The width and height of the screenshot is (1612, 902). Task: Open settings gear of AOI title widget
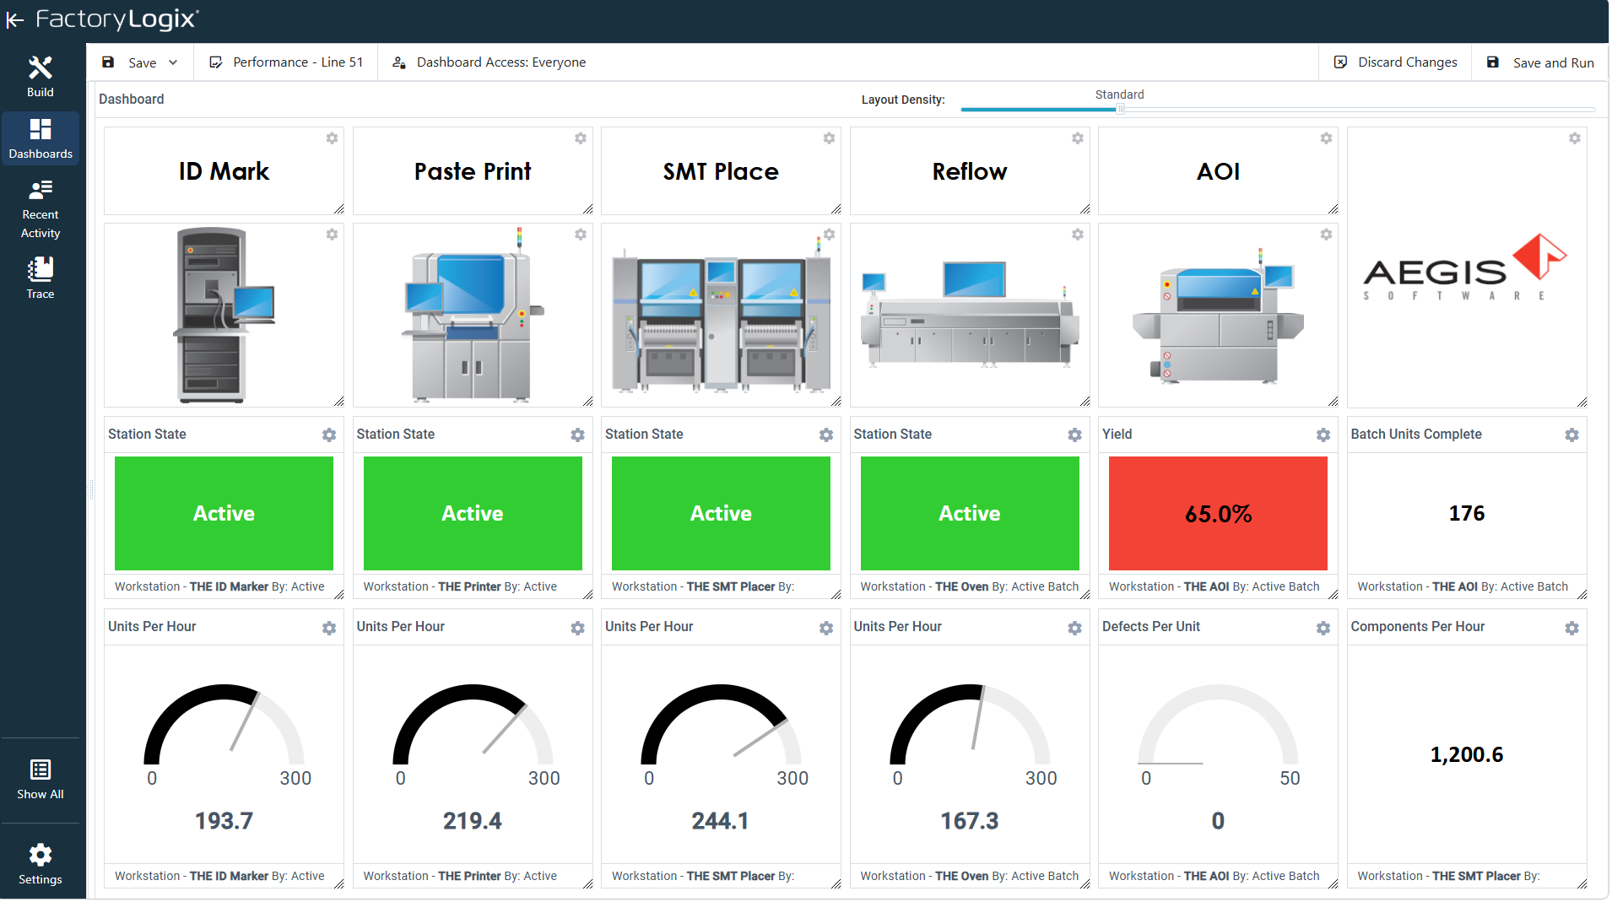(1326, 138)
